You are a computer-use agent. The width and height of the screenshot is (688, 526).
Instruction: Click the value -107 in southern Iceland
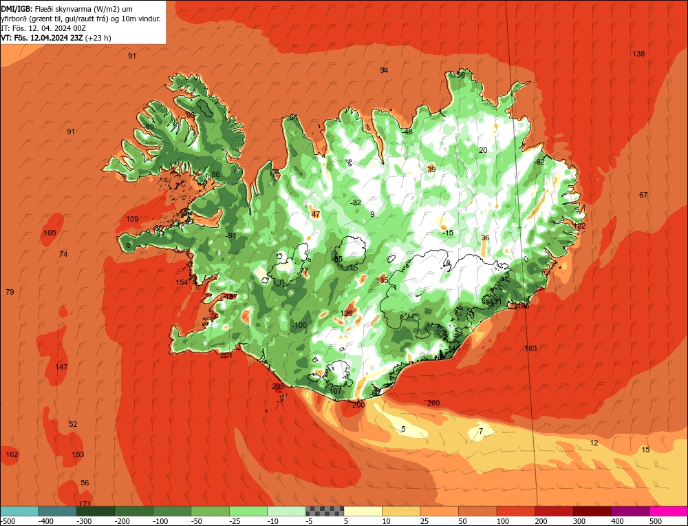point(335,391)
